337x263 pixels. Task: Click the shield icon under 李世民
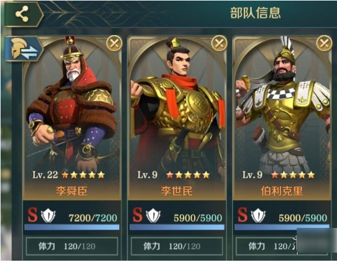153,216
